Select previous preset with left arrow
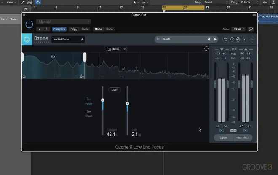 click(x=208, y=39)
